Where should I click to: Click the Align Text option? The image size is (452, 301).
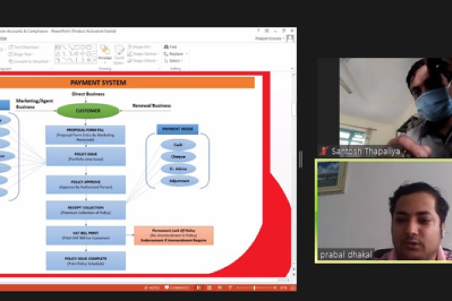click(24, 54)
